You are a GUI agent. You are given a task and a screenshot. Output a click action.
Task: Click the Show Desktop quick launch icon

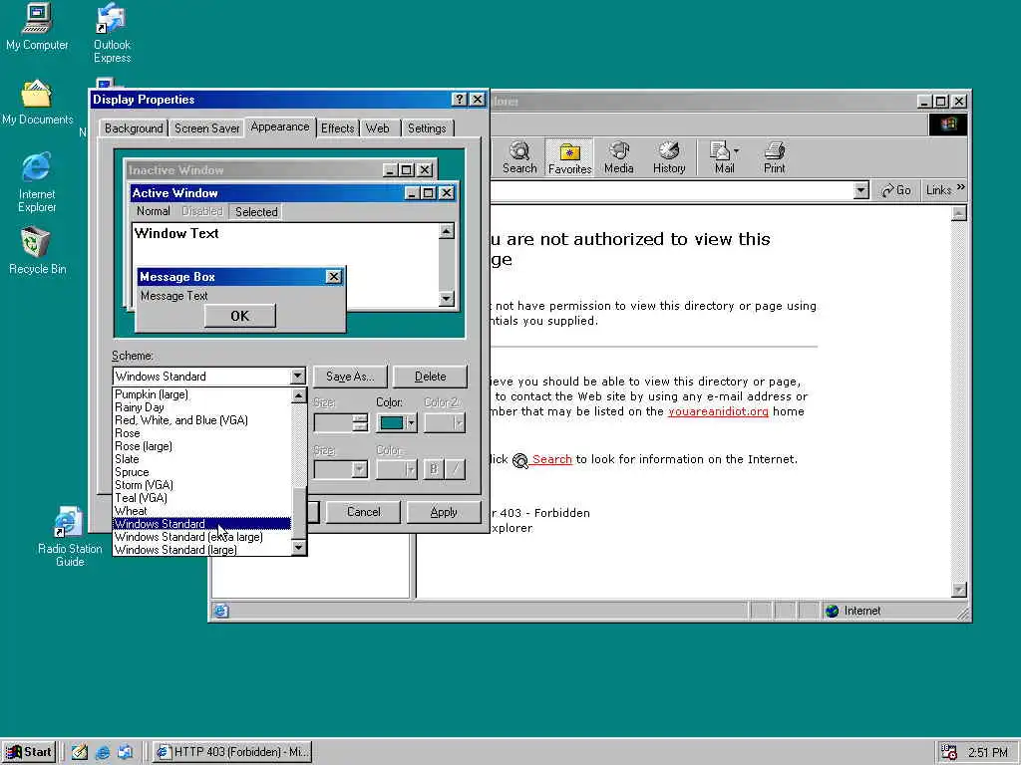click(x=80, y=752)
